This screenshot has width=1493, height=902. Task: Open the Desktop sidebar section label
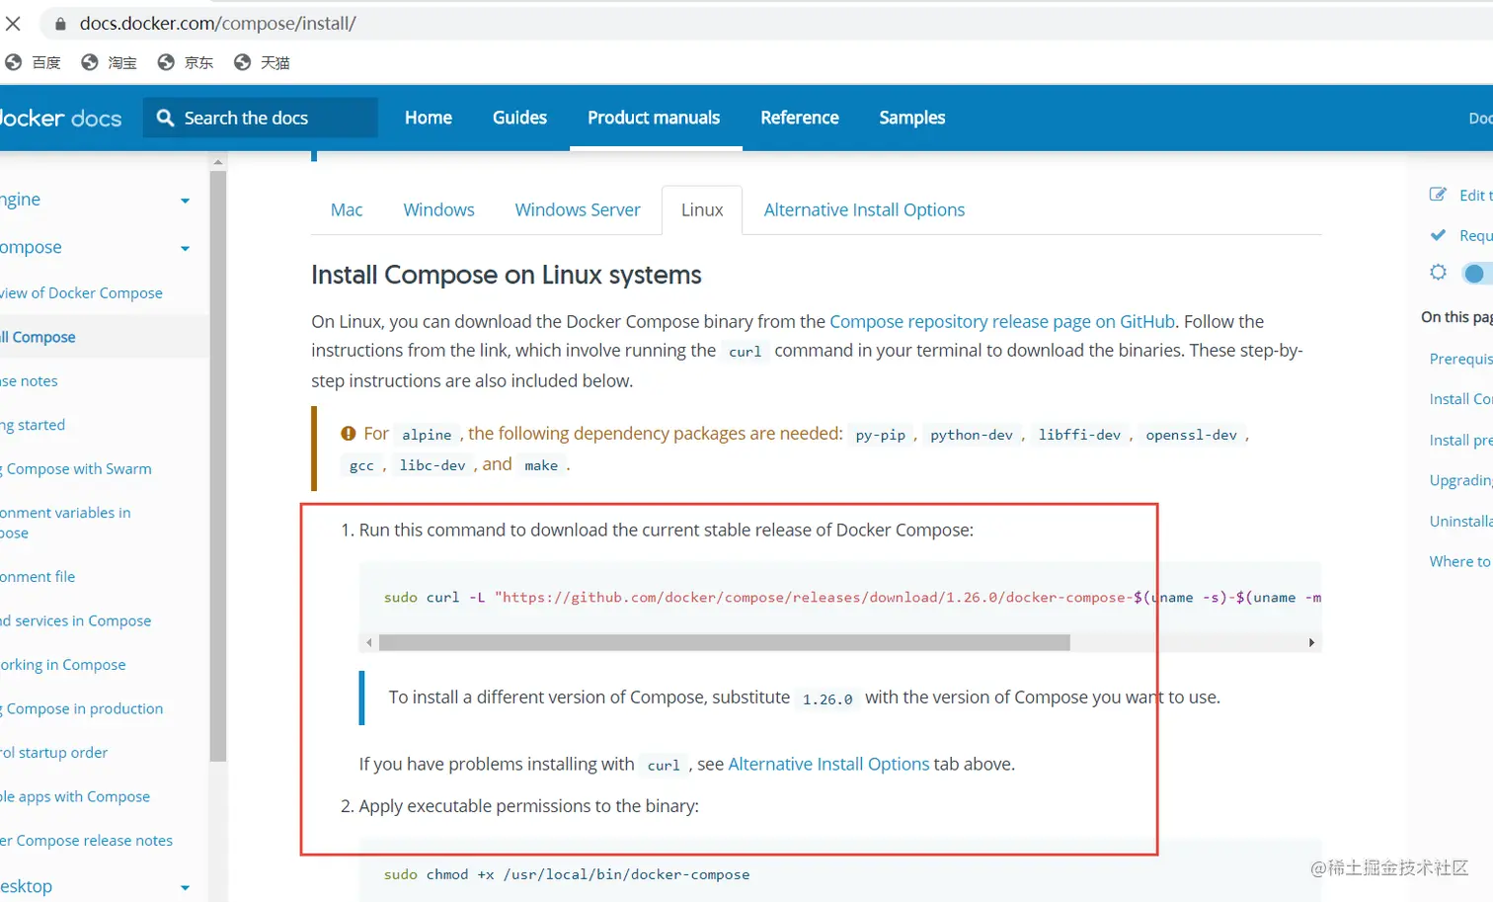(27, 886)
